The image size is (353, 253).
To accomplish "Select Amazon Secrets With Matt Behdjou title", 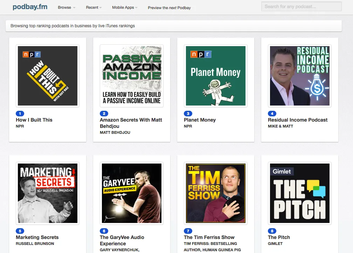I will (x=131, y=123).
